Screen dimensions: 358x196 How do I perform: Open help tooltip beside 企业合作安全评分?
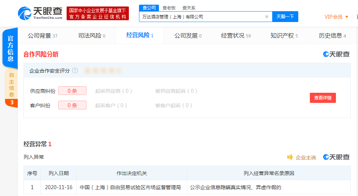tap(75, 71)
